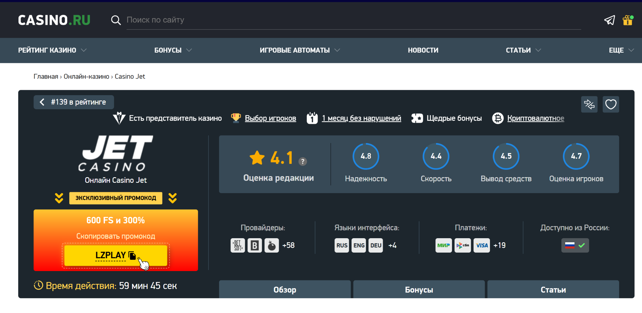Show more languages via +4

click(x=392, y=245)
